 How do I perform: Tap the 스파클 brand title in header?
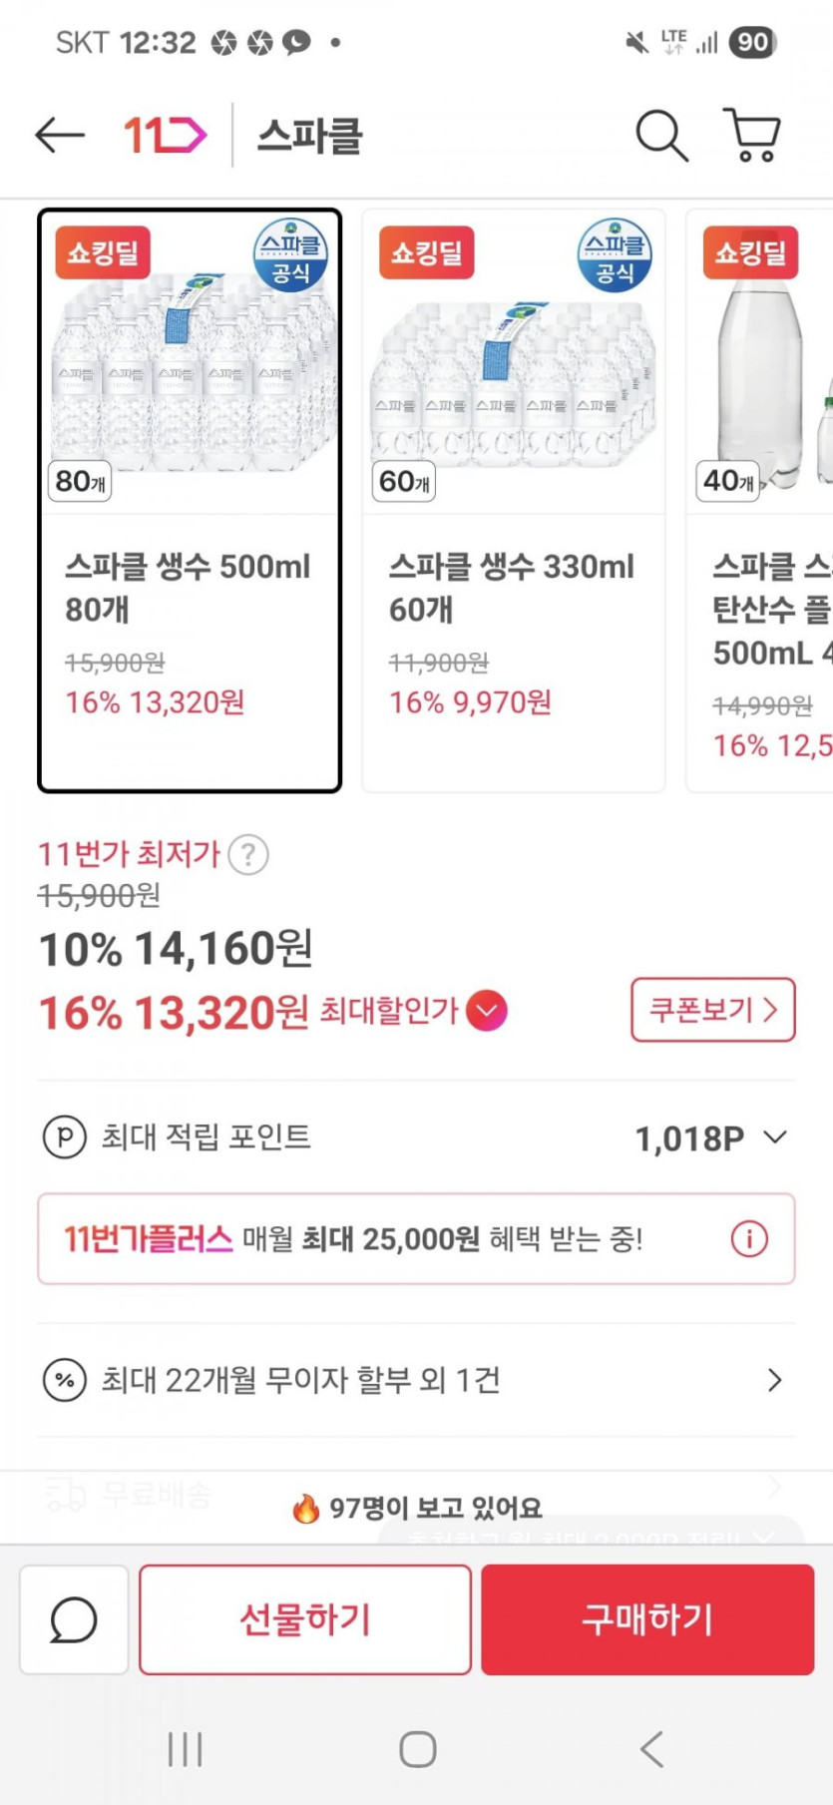coord(310,136)
